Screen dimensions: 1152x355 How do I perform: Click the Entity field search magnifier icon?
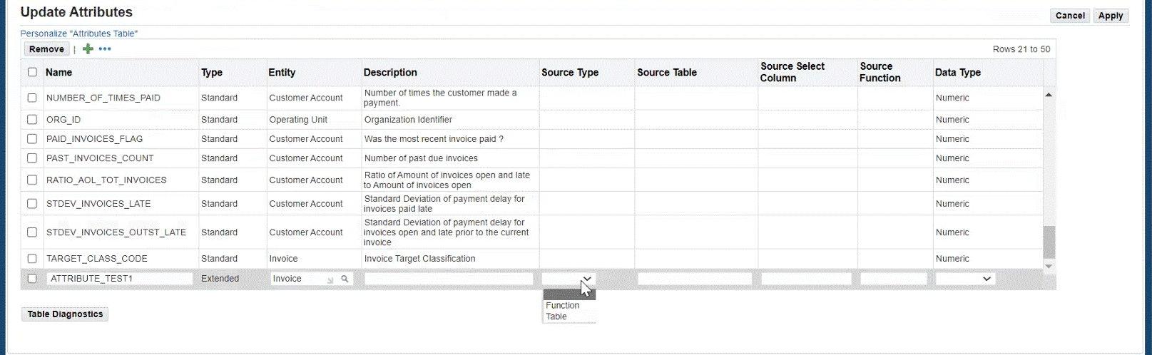click(x=345, y=279)
